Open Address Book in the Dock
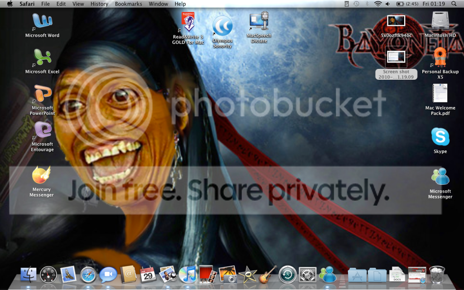 pyautogui.click(x=128, y=275)
